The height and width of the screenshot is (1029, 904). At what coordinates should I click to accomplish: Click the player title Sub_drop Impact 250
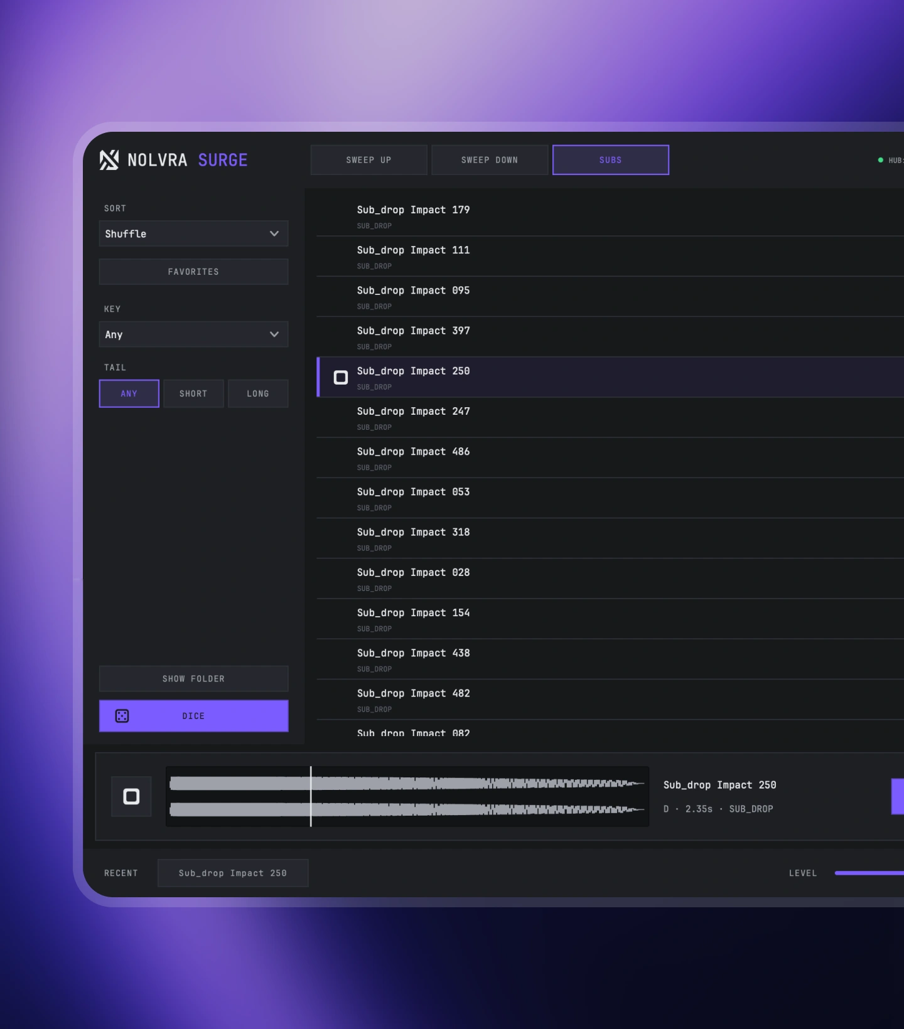(719, 785)
